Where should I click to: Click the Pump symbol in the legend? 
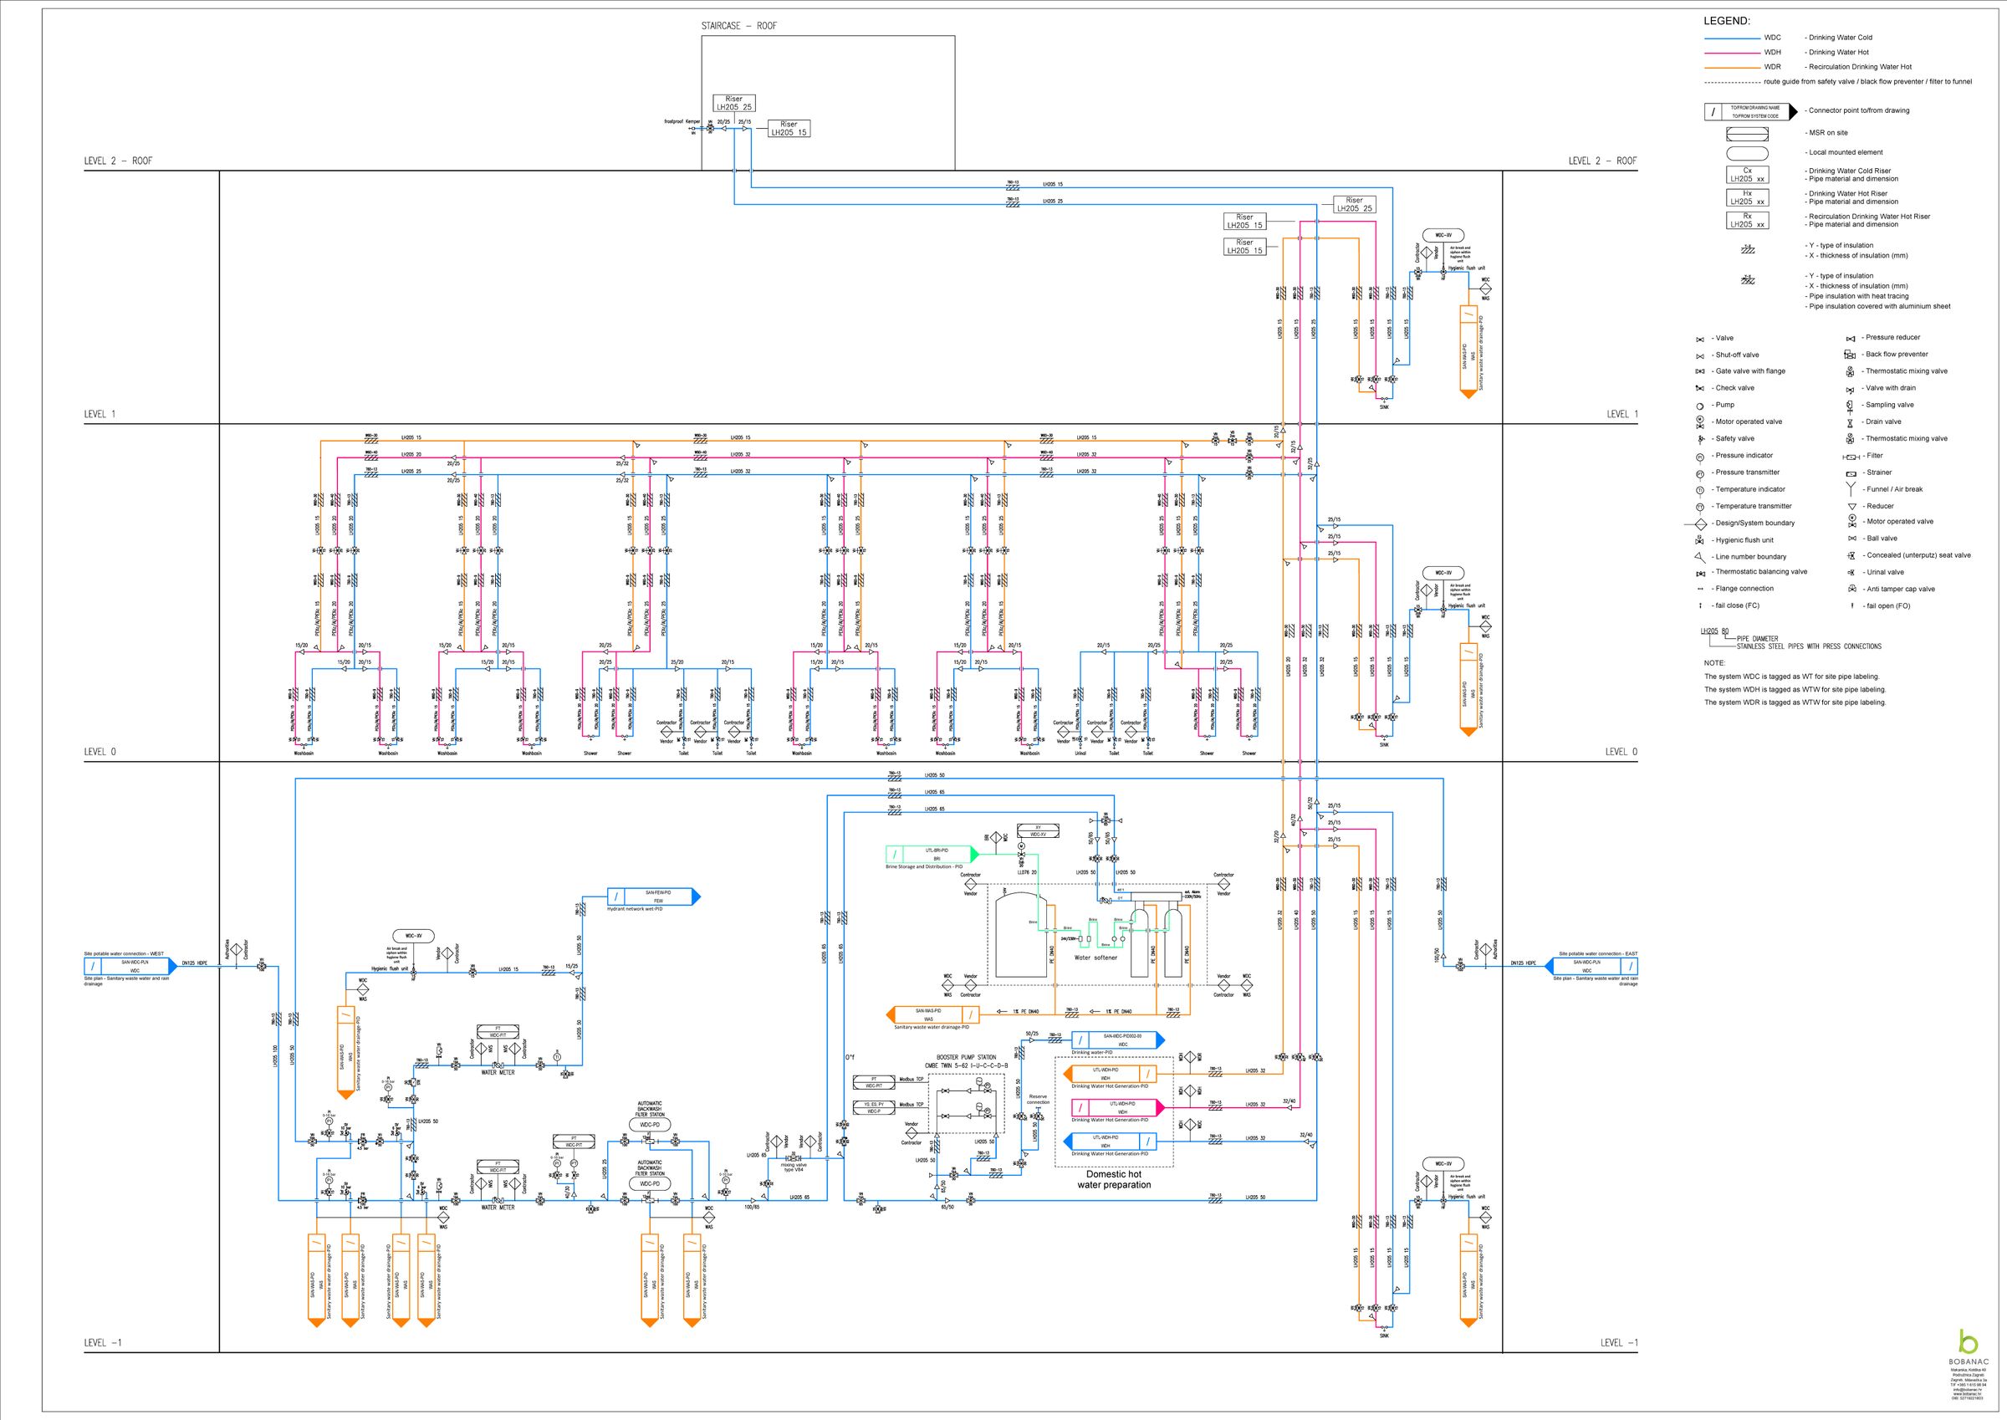coord(1699,406)
